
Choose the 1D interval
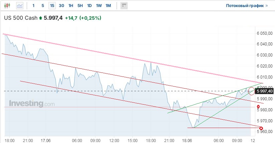pyautogui.click(x=90, y=6)
